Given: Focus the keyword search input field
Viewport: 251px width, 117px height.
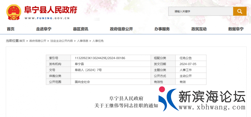Looking at the screenshot, I should coord(201,11).
